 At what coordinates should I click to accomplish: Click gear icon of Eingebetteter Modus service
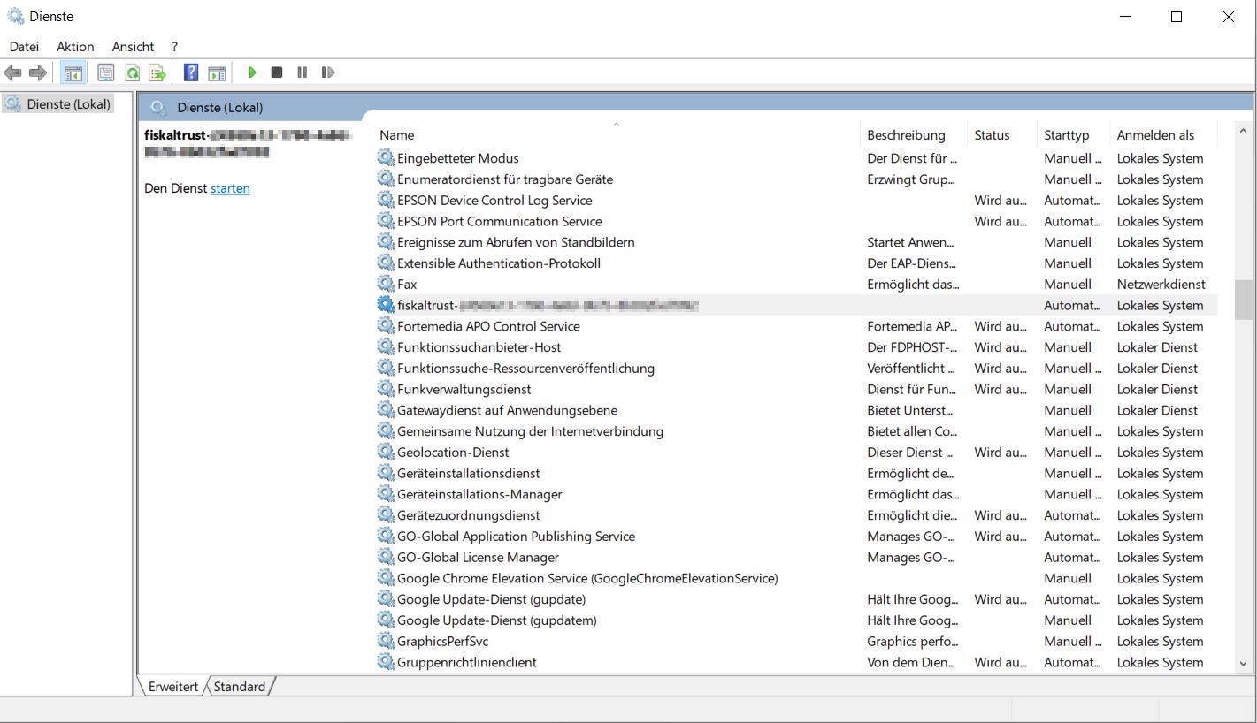[x=386, y=158]
